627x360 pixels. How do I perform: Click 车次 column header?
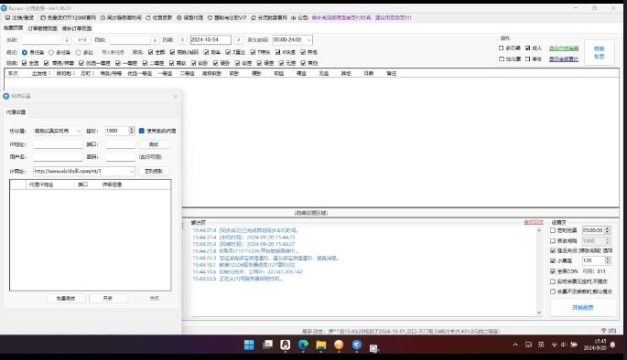pos(13,73)
